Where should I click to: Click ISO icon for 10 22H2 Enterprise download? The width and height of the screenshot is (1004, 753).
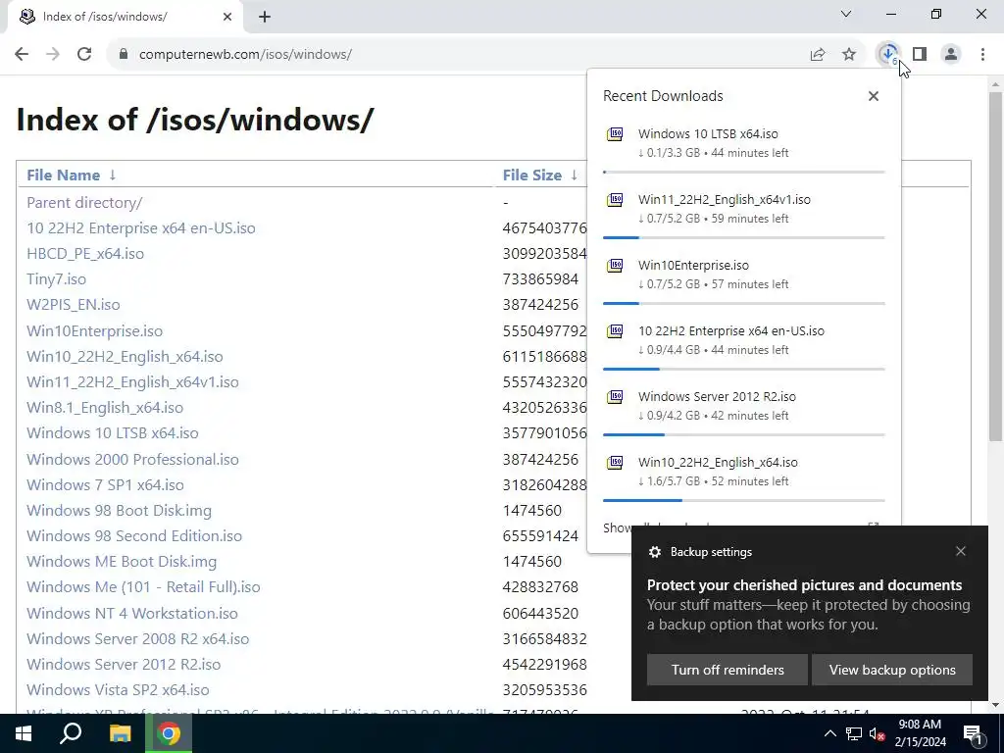click(615, 331)
